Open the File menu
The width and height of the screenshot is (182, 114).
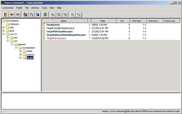pyautogui.click(x=27, y=8)
